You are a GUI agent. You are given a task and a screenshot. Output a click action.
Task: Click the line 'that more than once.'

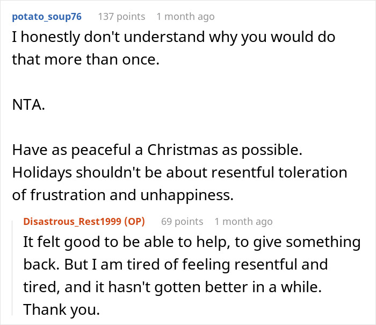tap(86, 60)
